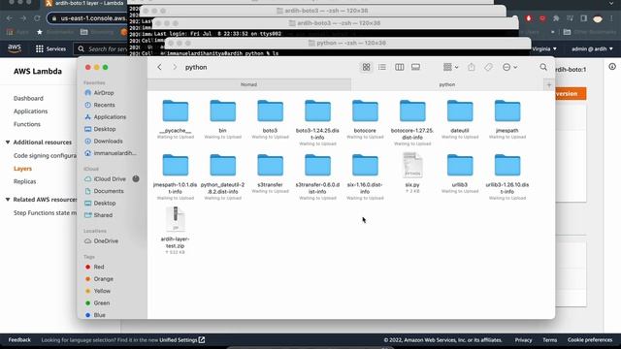
Task: Open Shared in Finder sidebar
Action: point(99,215)
